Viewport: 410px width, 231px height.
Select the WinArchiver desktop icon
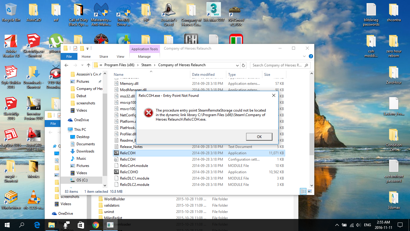point(11,200)
